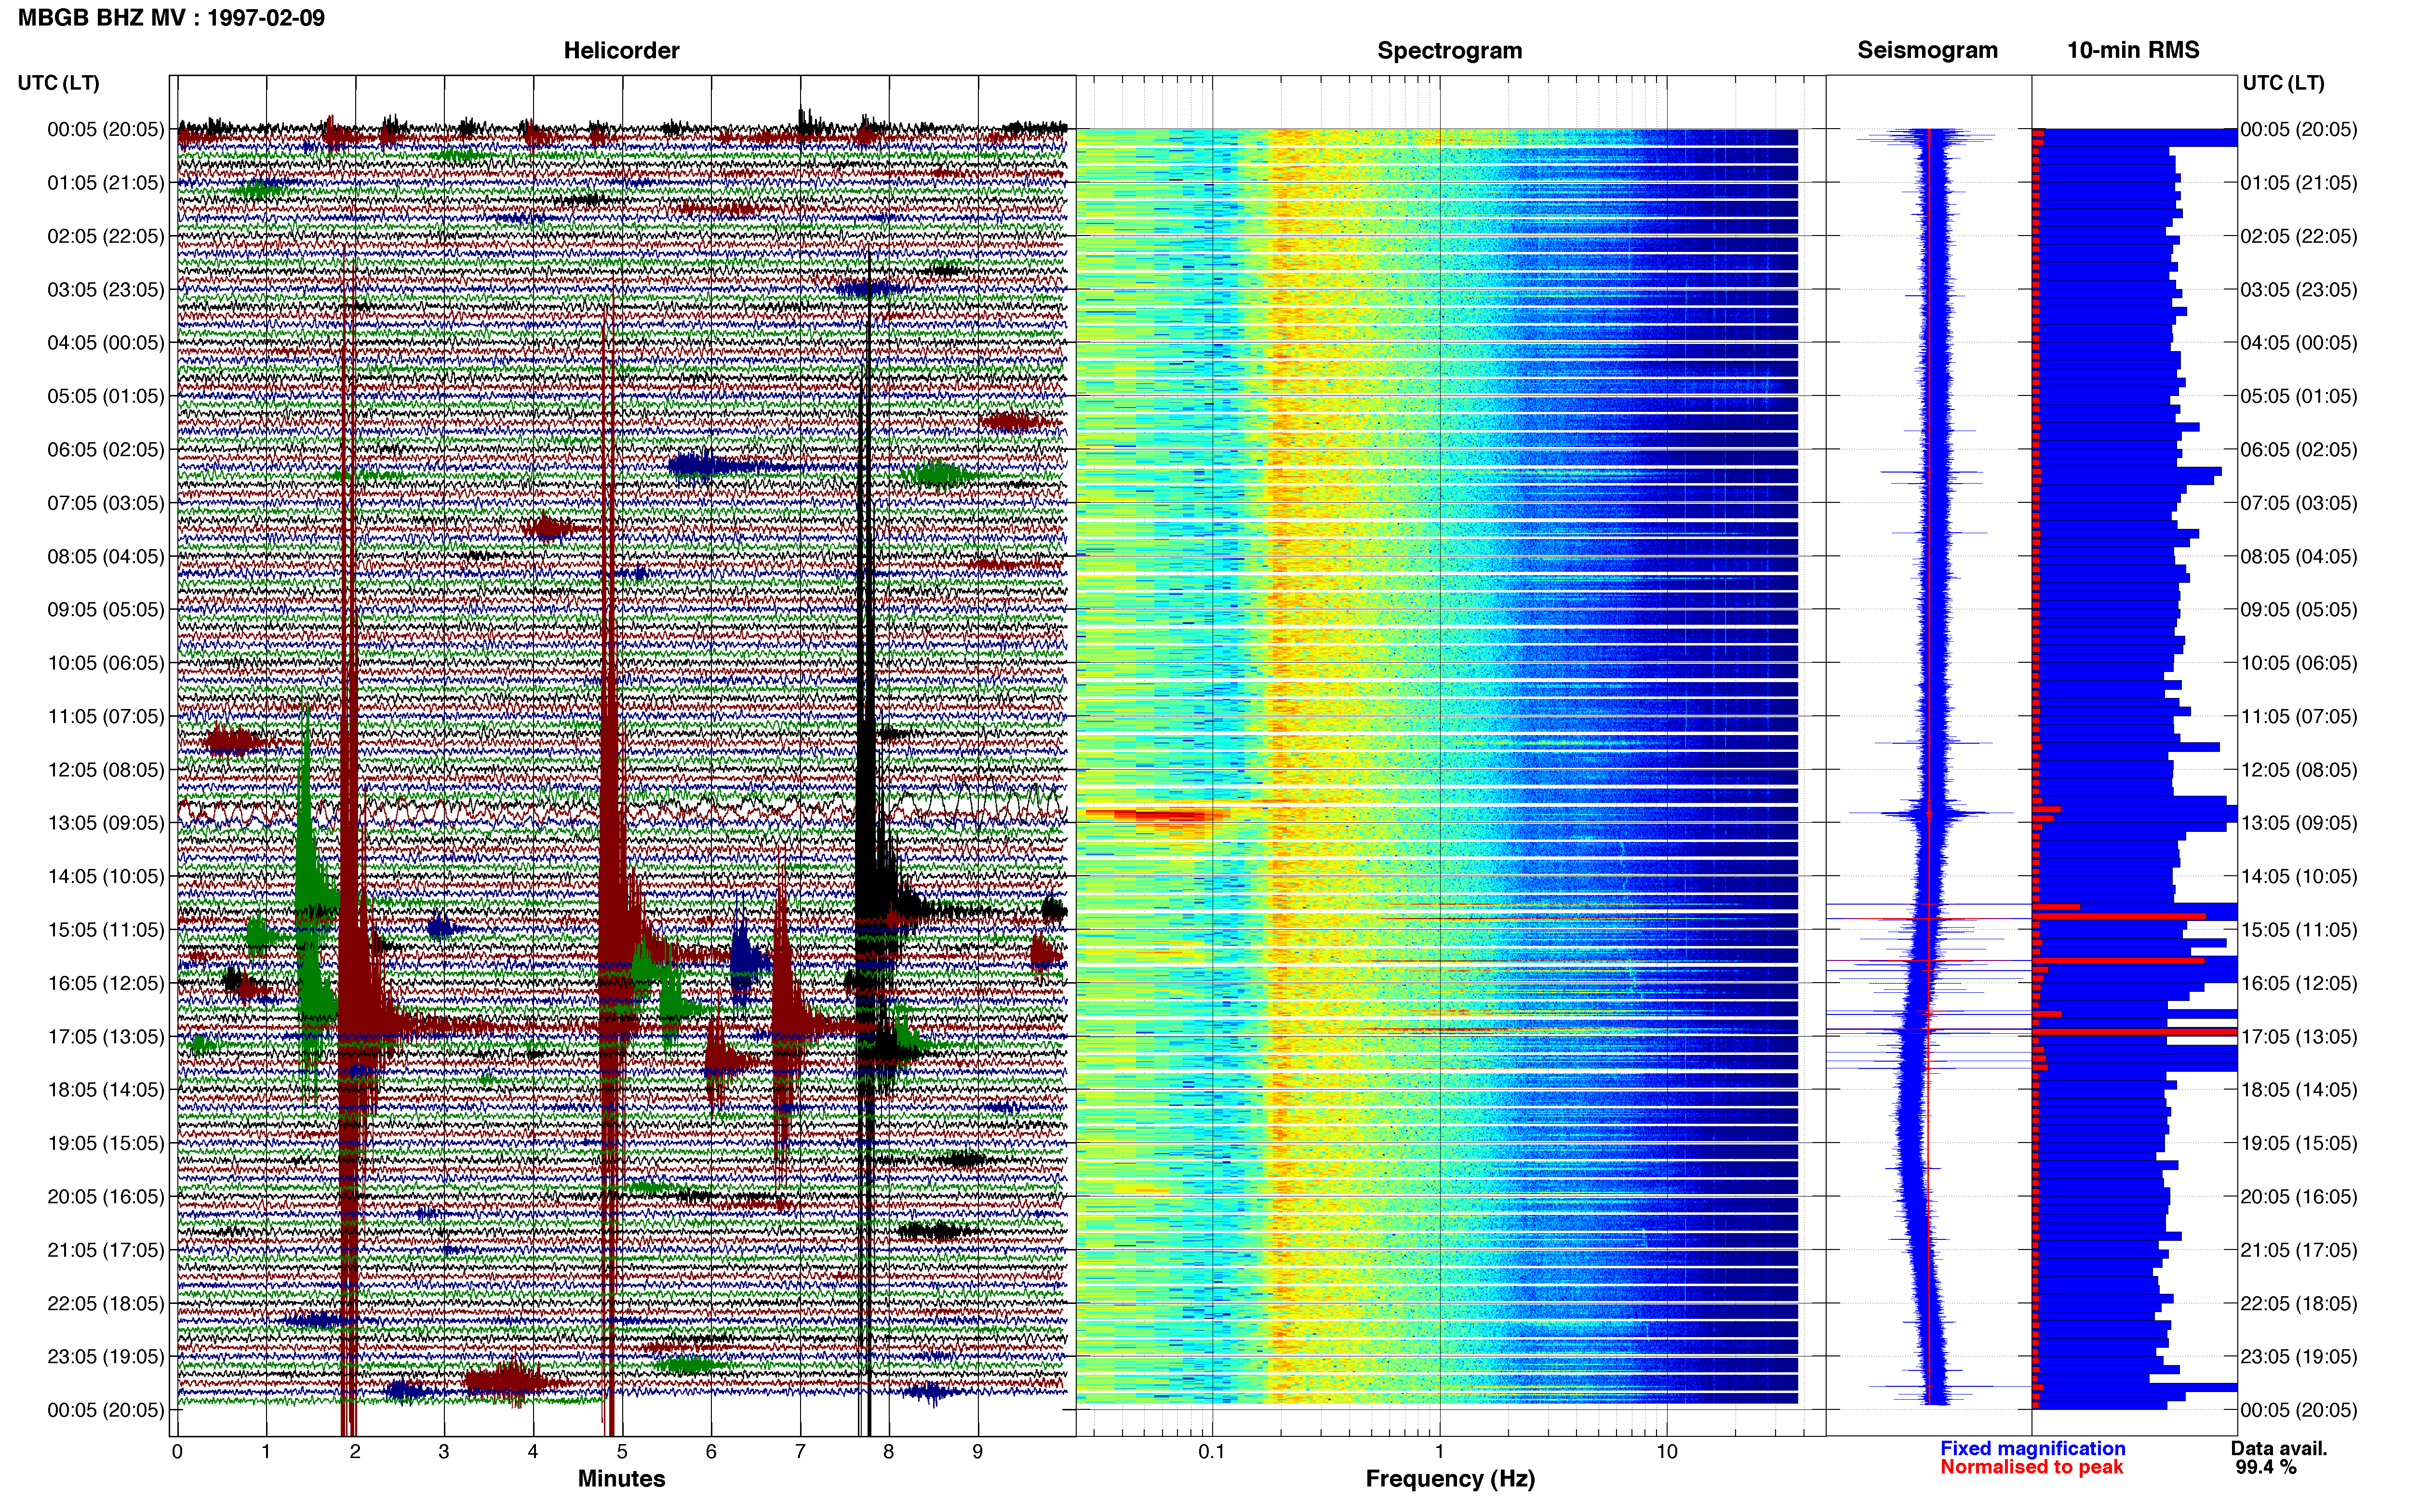Image resolution: width=2419 pixels, height=1512 pixels.
Task: Click the 02:05 (22:05) label on the Helicorder axis
Action: pos(105,236)
